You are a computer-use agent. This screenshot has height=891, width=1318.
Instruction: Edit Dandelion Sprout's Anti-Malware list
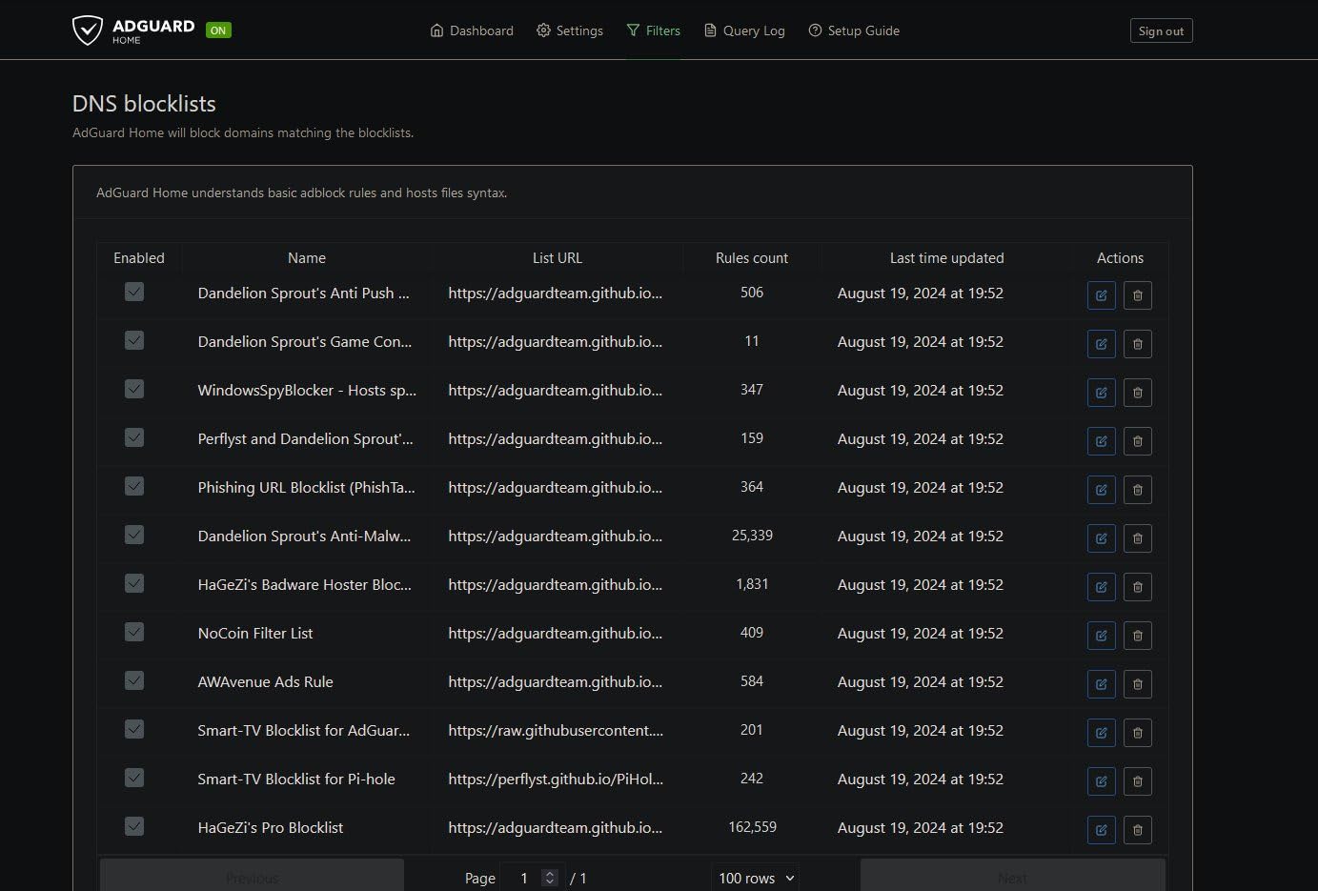(x=1101, y=538)
